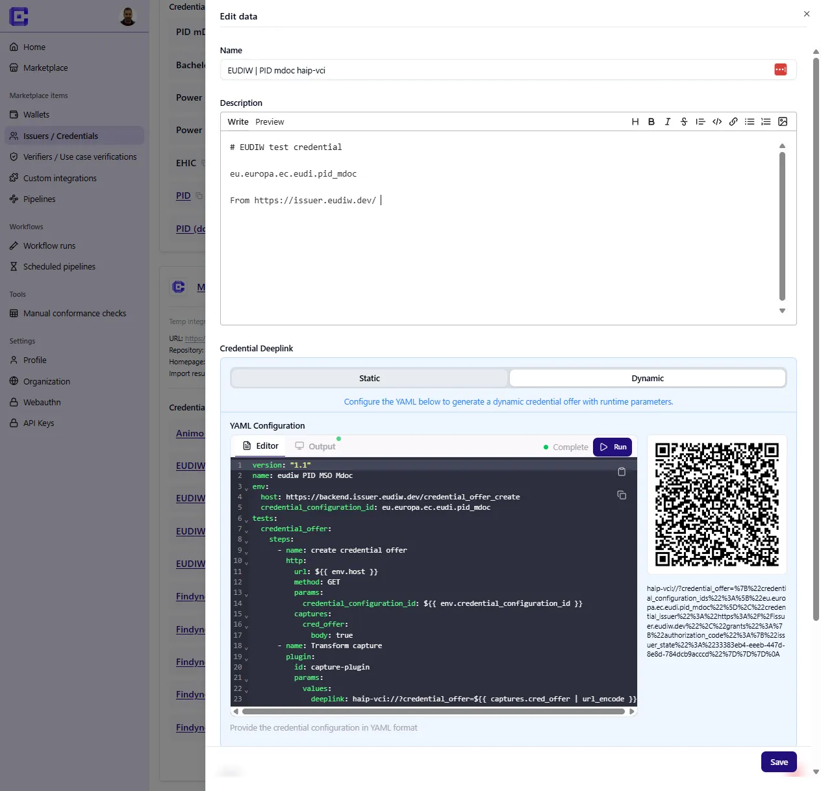The height and width of the screenshot is (791, 821).
Task: Open the Animo link in background credentials list
Action: point(190,433)
